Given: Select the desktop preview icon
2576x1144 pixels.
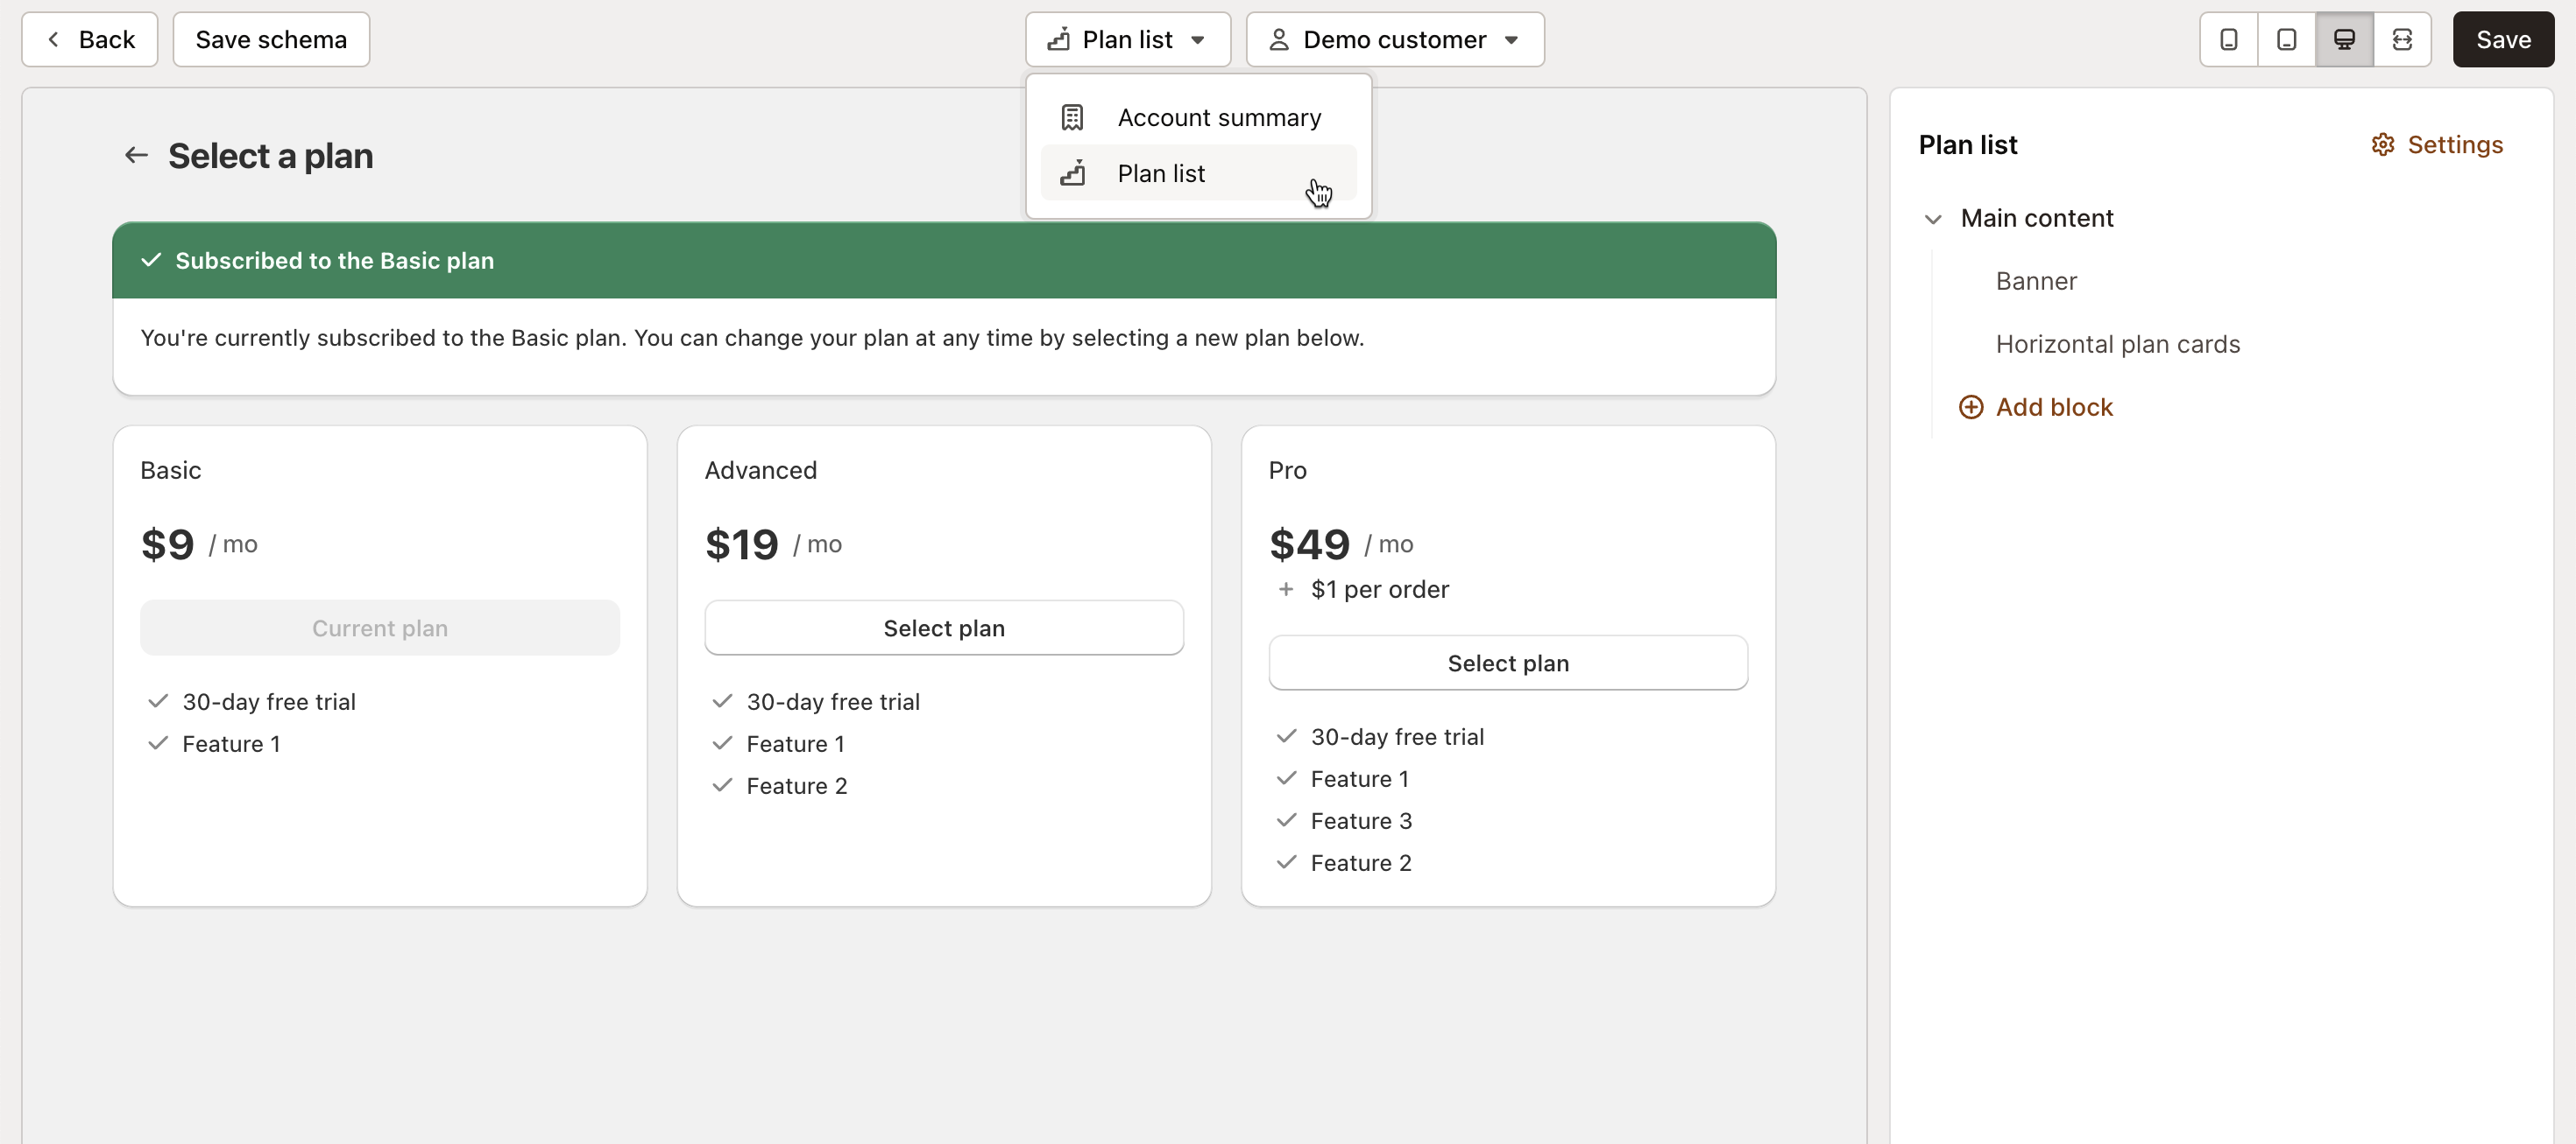Looking at the screenshot, I should coord(2345,39).
